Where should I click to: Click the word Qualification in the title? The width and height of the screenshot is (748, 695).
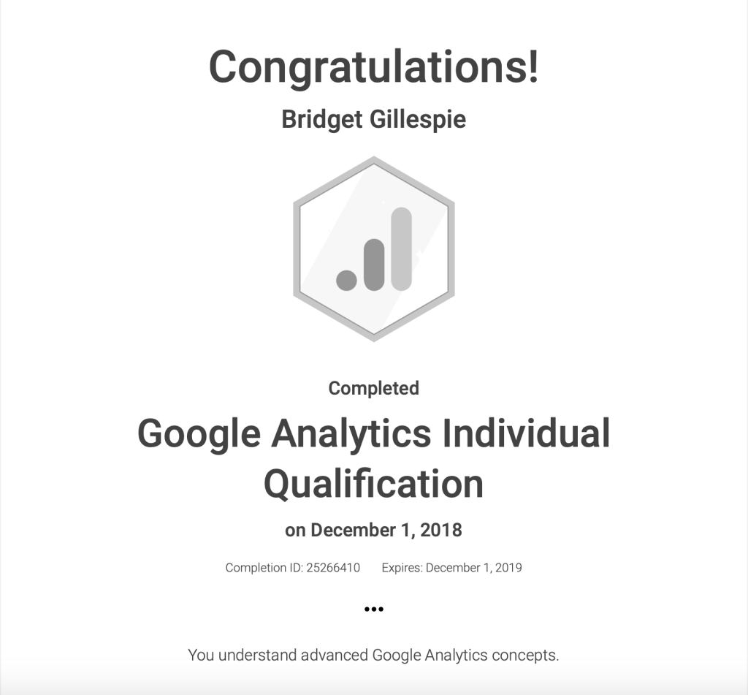point(373,484)
